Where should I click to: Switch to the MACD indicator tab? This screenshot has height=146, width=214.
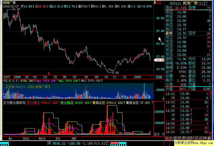coord(42,139)
